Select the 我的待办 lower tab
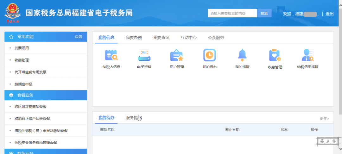Image resolution: width=342 pixels, height=154 pixels. pyautogui.click(x=106, y=118)
